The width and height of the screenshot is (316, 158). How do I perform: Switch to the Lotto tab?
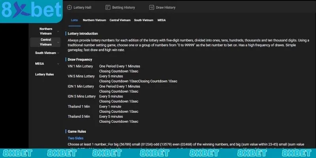[x=74, y=20]
